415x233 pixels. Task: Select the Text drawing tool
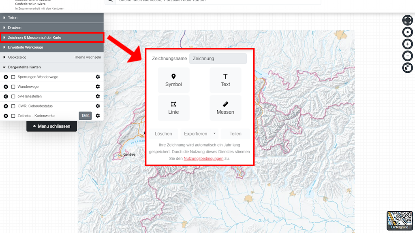tap(225, 80)
